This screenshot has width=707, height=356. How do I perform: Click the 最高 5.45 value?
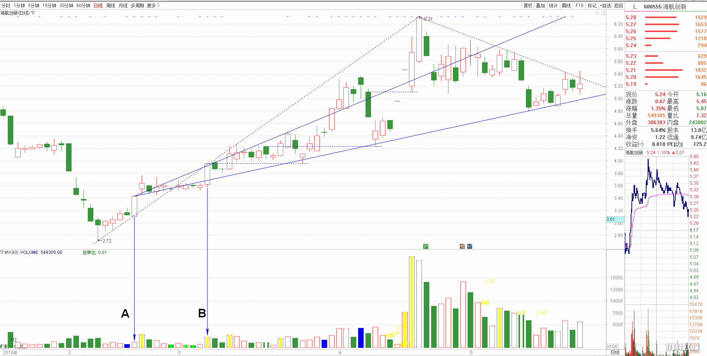coord(701,101)
